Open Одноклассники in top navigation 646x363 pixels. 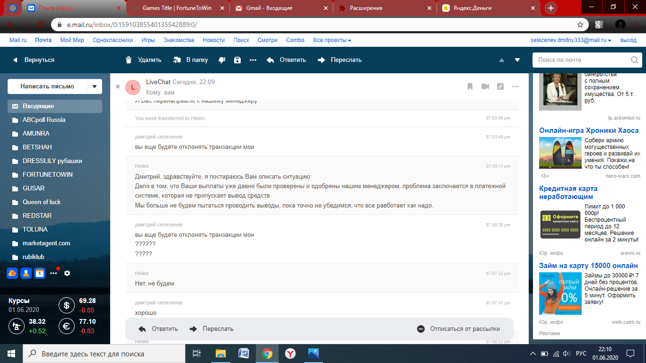[x=113, y=40]
